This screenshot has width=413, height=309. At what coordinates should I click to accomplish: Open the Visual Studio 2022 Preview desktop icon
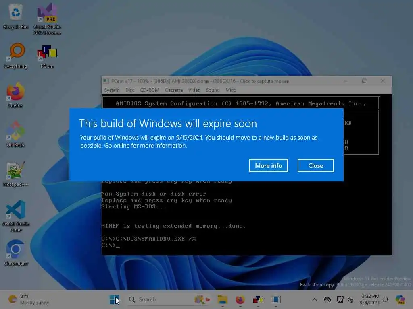point(47,19)
